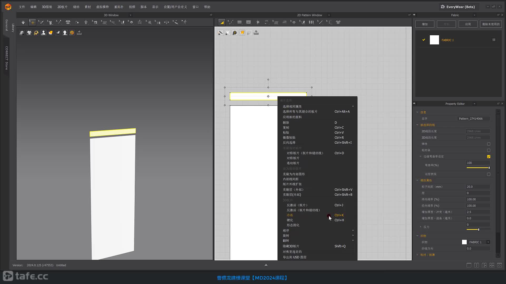The width and height of the screenshot is (506, 284).
Task: Start simulation with the down-arrow icon
Action: [x=23, y=22]
